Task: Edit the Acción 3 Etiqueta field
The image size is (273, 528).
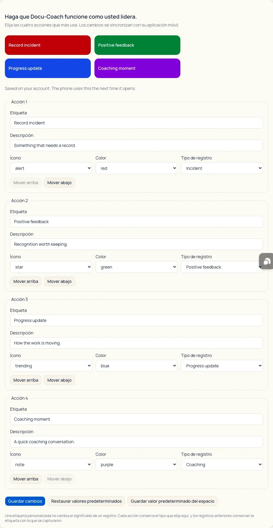Action: (136, 320)
